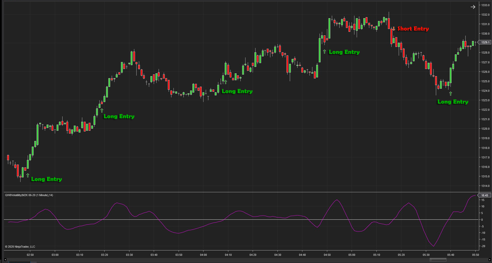The width and height of the screenshot is (492, 263).
Task: Click the -20 indicator scale label
Action: click(483, 246)
